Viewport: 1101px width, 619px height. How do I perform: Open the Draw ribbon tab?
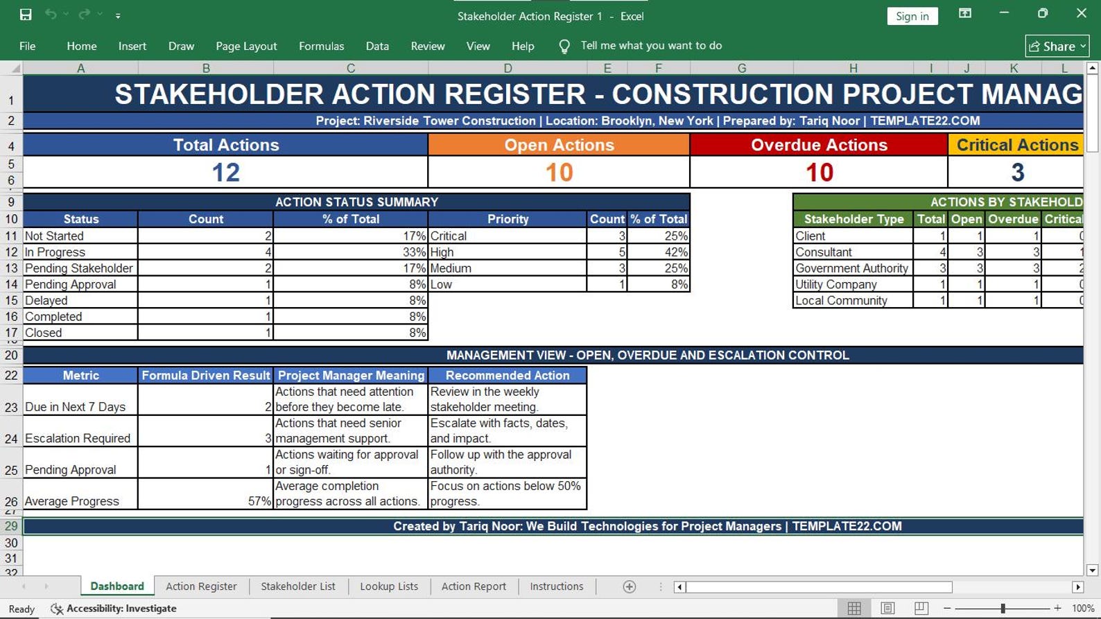[x=181, y=46]
